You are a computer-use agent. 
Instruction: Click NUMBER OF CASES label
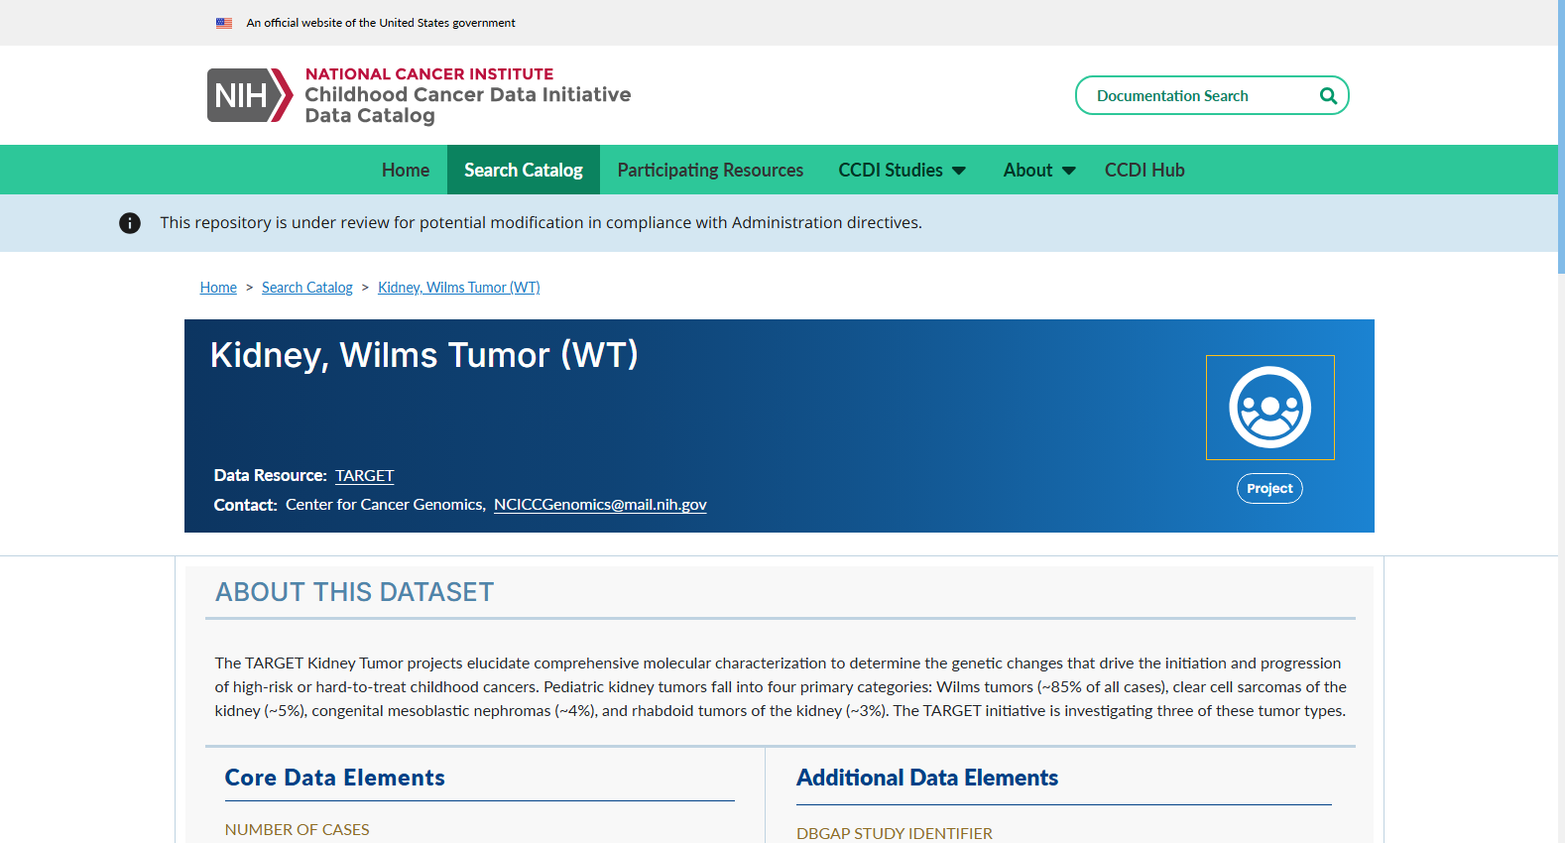[297, 830]
